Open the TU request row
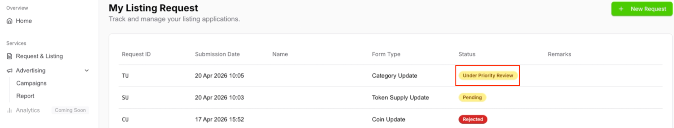Image resolution: width=674 pixels, height=128 pixels. pos(390,76)
